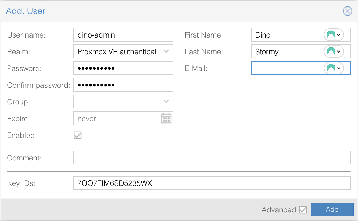This screenshot has height=221, width=358.
Task: Uncheck the Advanced checkbox
Action: [303, 210]
